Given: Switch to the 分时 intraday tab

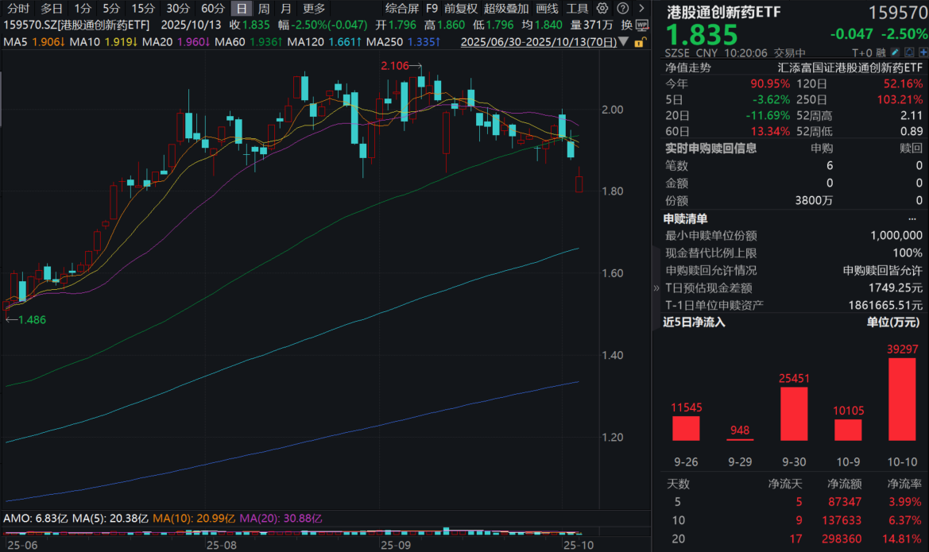Looking at the screenshot, I should pos(18,9).
